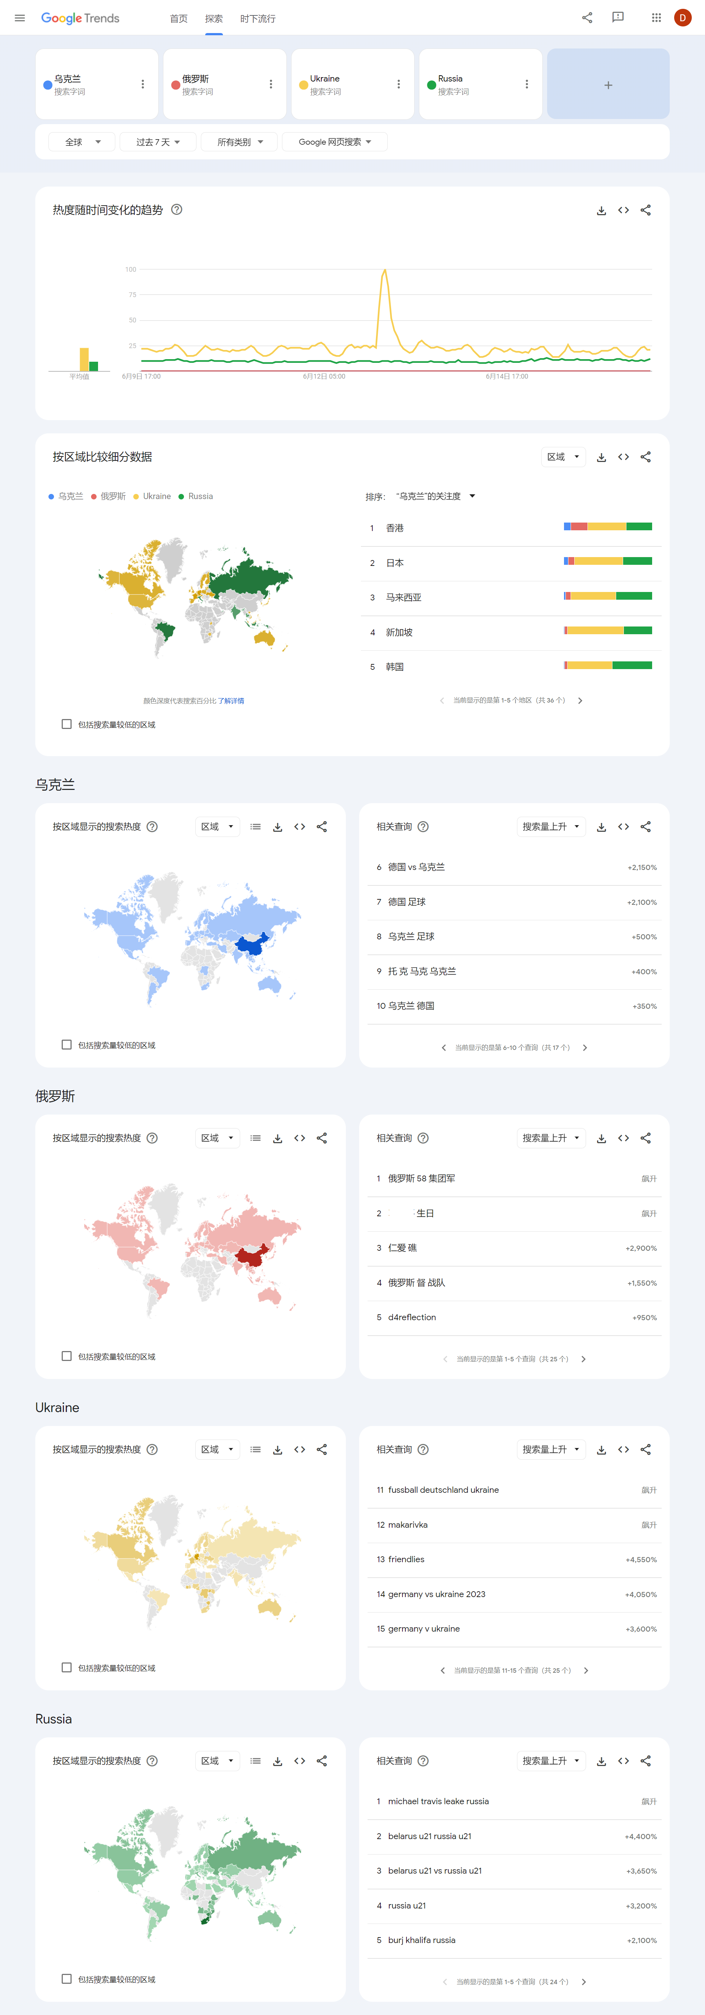The height and width of the screenshot is (2015, 705).
Task: Click the blue 乌克兰 term color dot
Action: tap(48, 85)
